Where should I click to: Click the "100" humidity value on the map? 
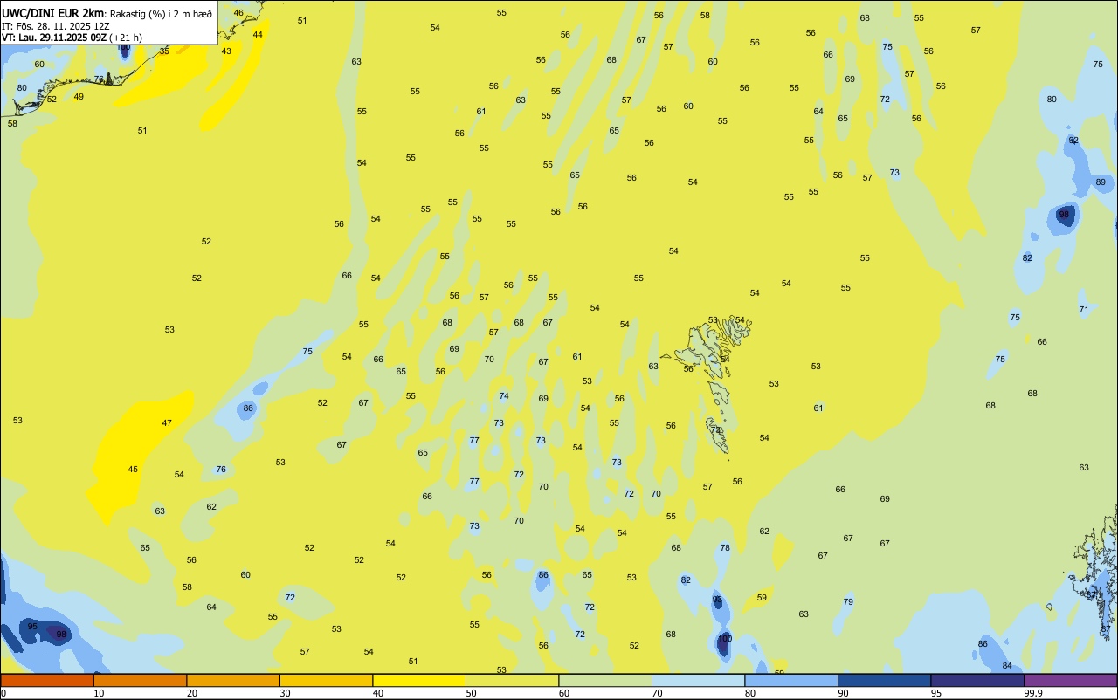[x=724, y=639]
